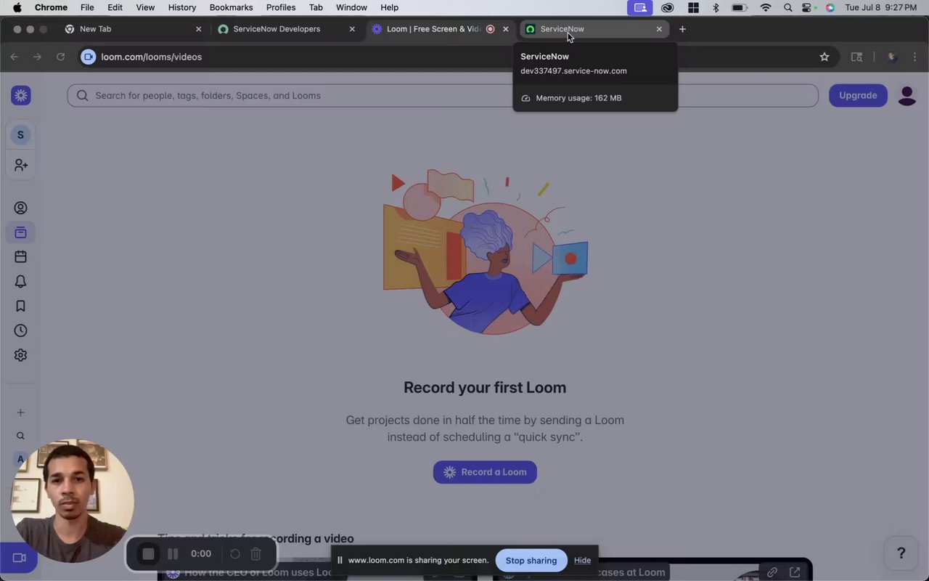The height and width of the screenshot is (581, 929).
Task: Close the ServiceNow tab
Action: [x=659, y=29]
